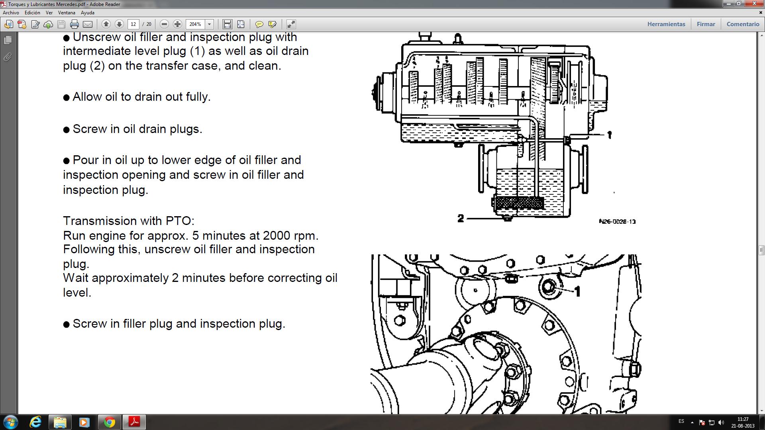This screenshot has height=430, width=765.
Task: Open the Ver menu
Action: pyautogui.click(x=49, y=13)
